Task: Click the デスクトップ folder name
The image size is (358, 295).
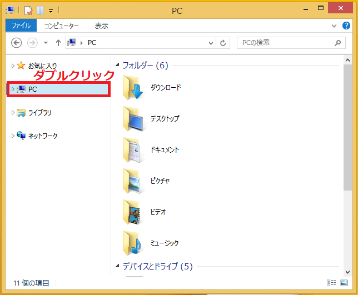Action: pyautogui.click(x=165, y=119)
